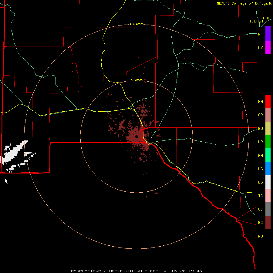Click the "4 JAN 26" date text
Image resolution: width=273 pixels, height=273 pixels.
click(x=175, y=271)
